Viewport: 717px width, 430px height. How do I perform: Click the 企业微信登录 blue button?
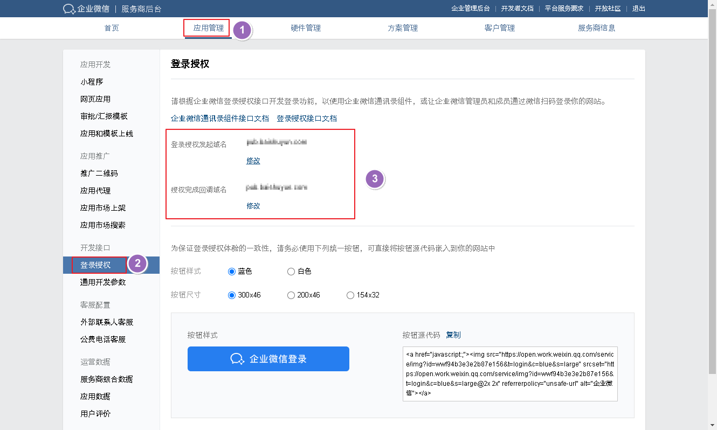click(x=268, y=359)
